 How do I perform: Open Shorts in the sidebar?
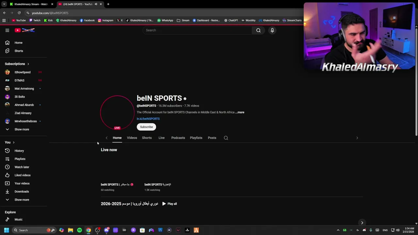24,51
